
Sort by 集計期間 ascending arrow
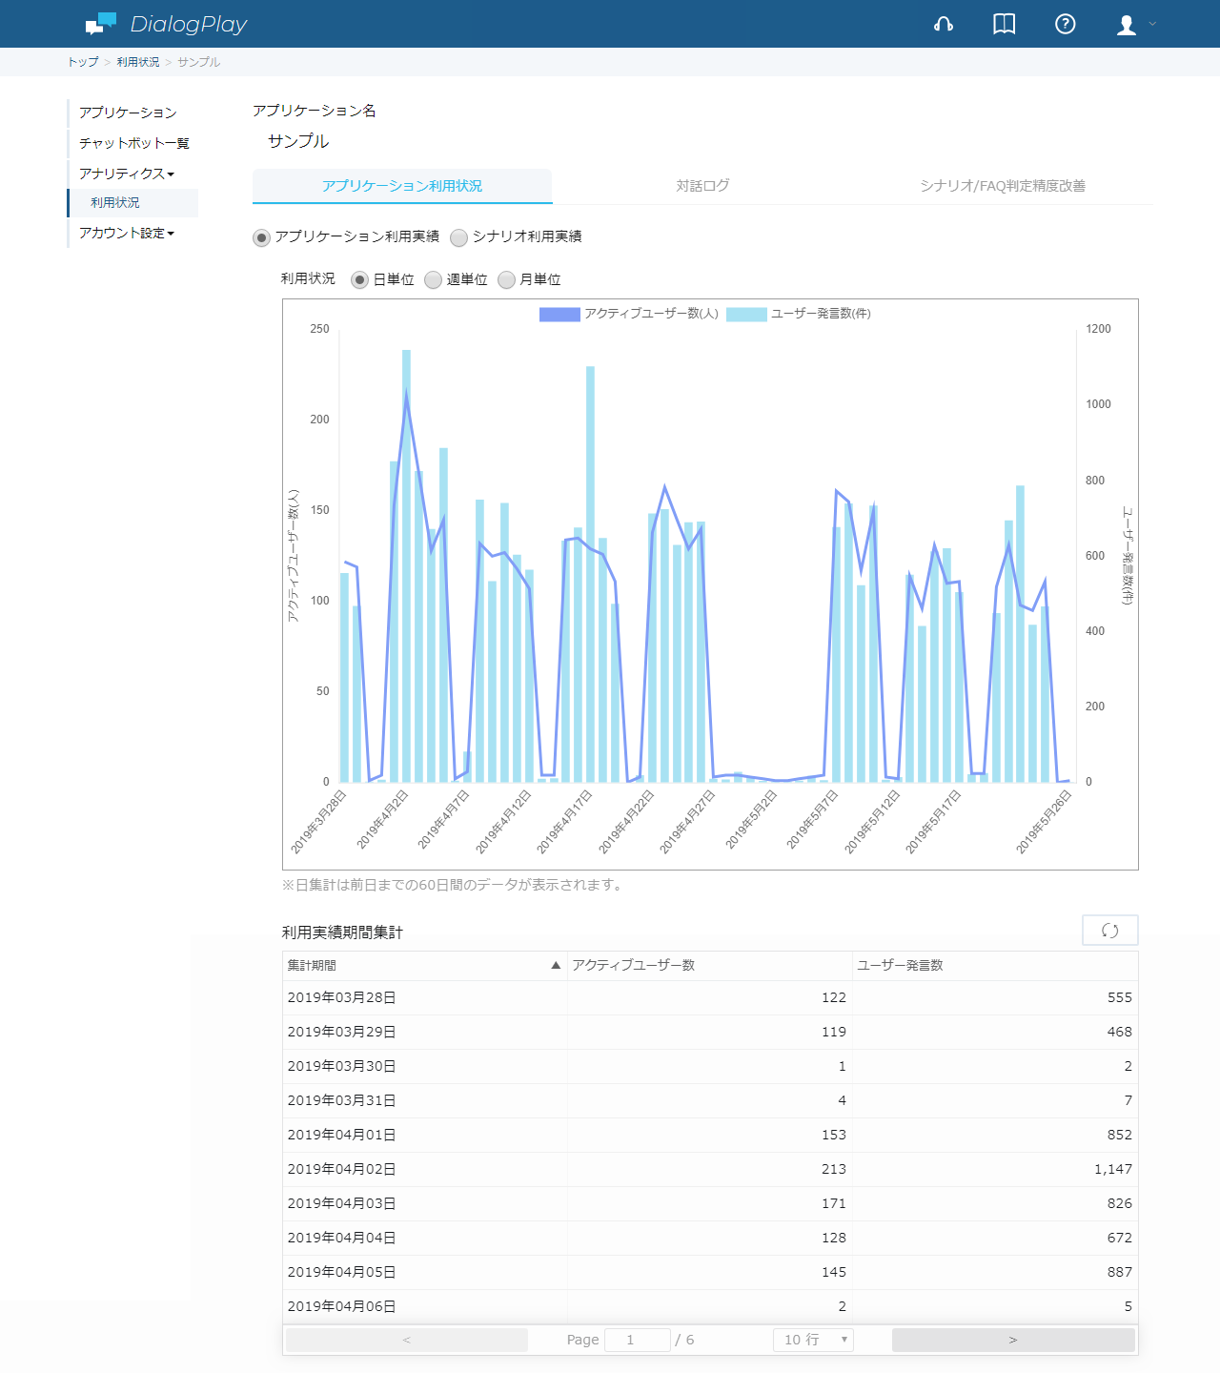click(x=556, y=965)
